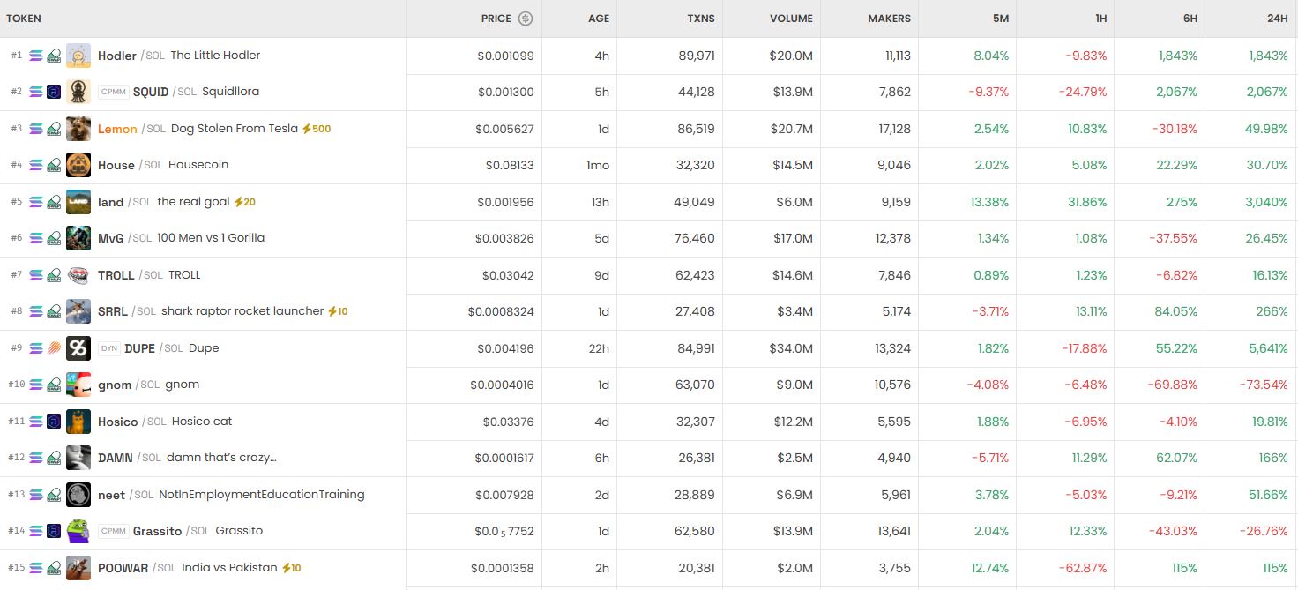Sort by the VOLUME column header
This screenshot has width=1298, height=590.
791,19
